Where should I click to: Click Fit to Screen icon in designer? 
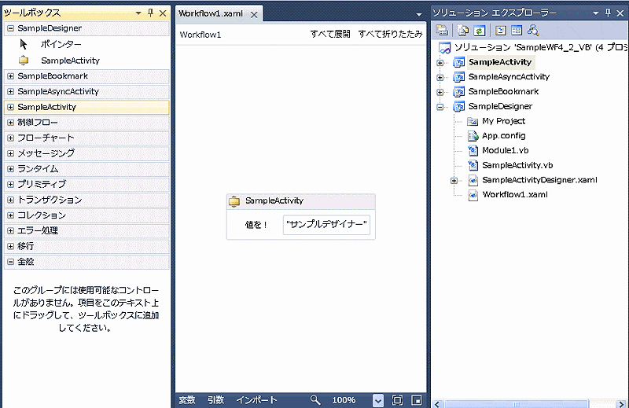tap(397, 400)
